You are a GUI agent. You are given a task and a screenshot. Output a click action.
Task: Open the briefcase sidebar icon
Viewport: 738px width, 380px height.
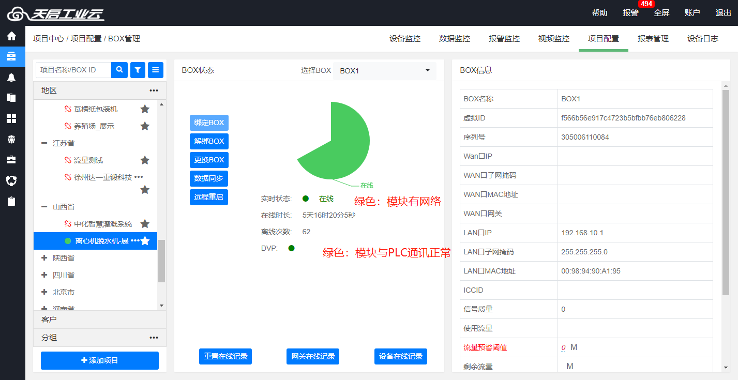(x=11, y=160)
